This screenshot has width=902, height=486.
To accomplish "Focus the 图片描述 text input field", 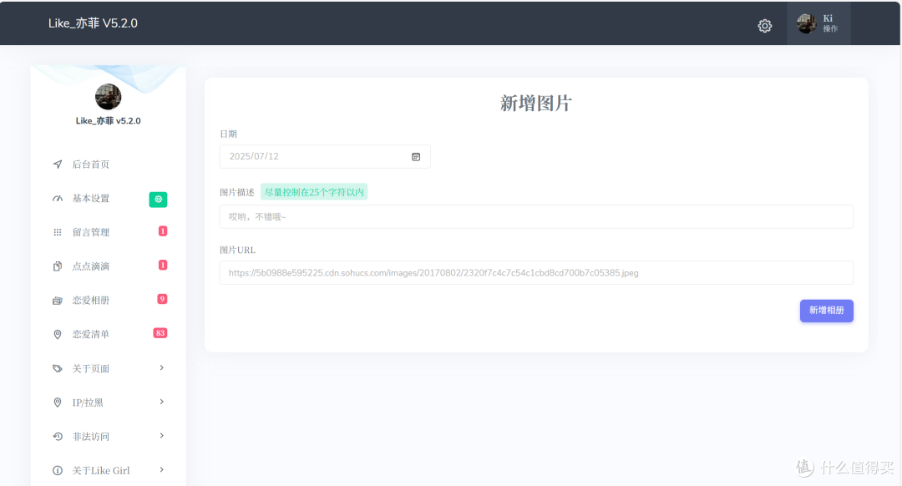I will [536, 217].
